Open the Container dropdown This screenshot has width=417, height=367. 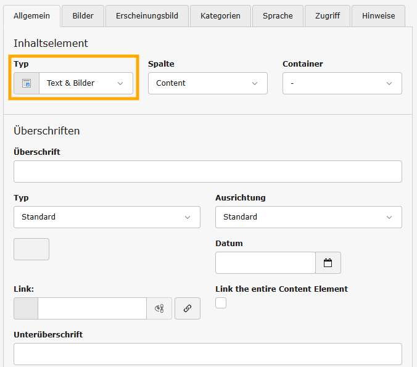click(342, 83)
